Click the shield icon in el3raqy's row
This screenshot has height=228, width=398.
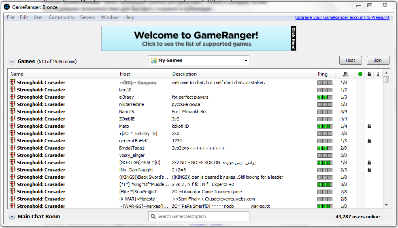point(13,97)
